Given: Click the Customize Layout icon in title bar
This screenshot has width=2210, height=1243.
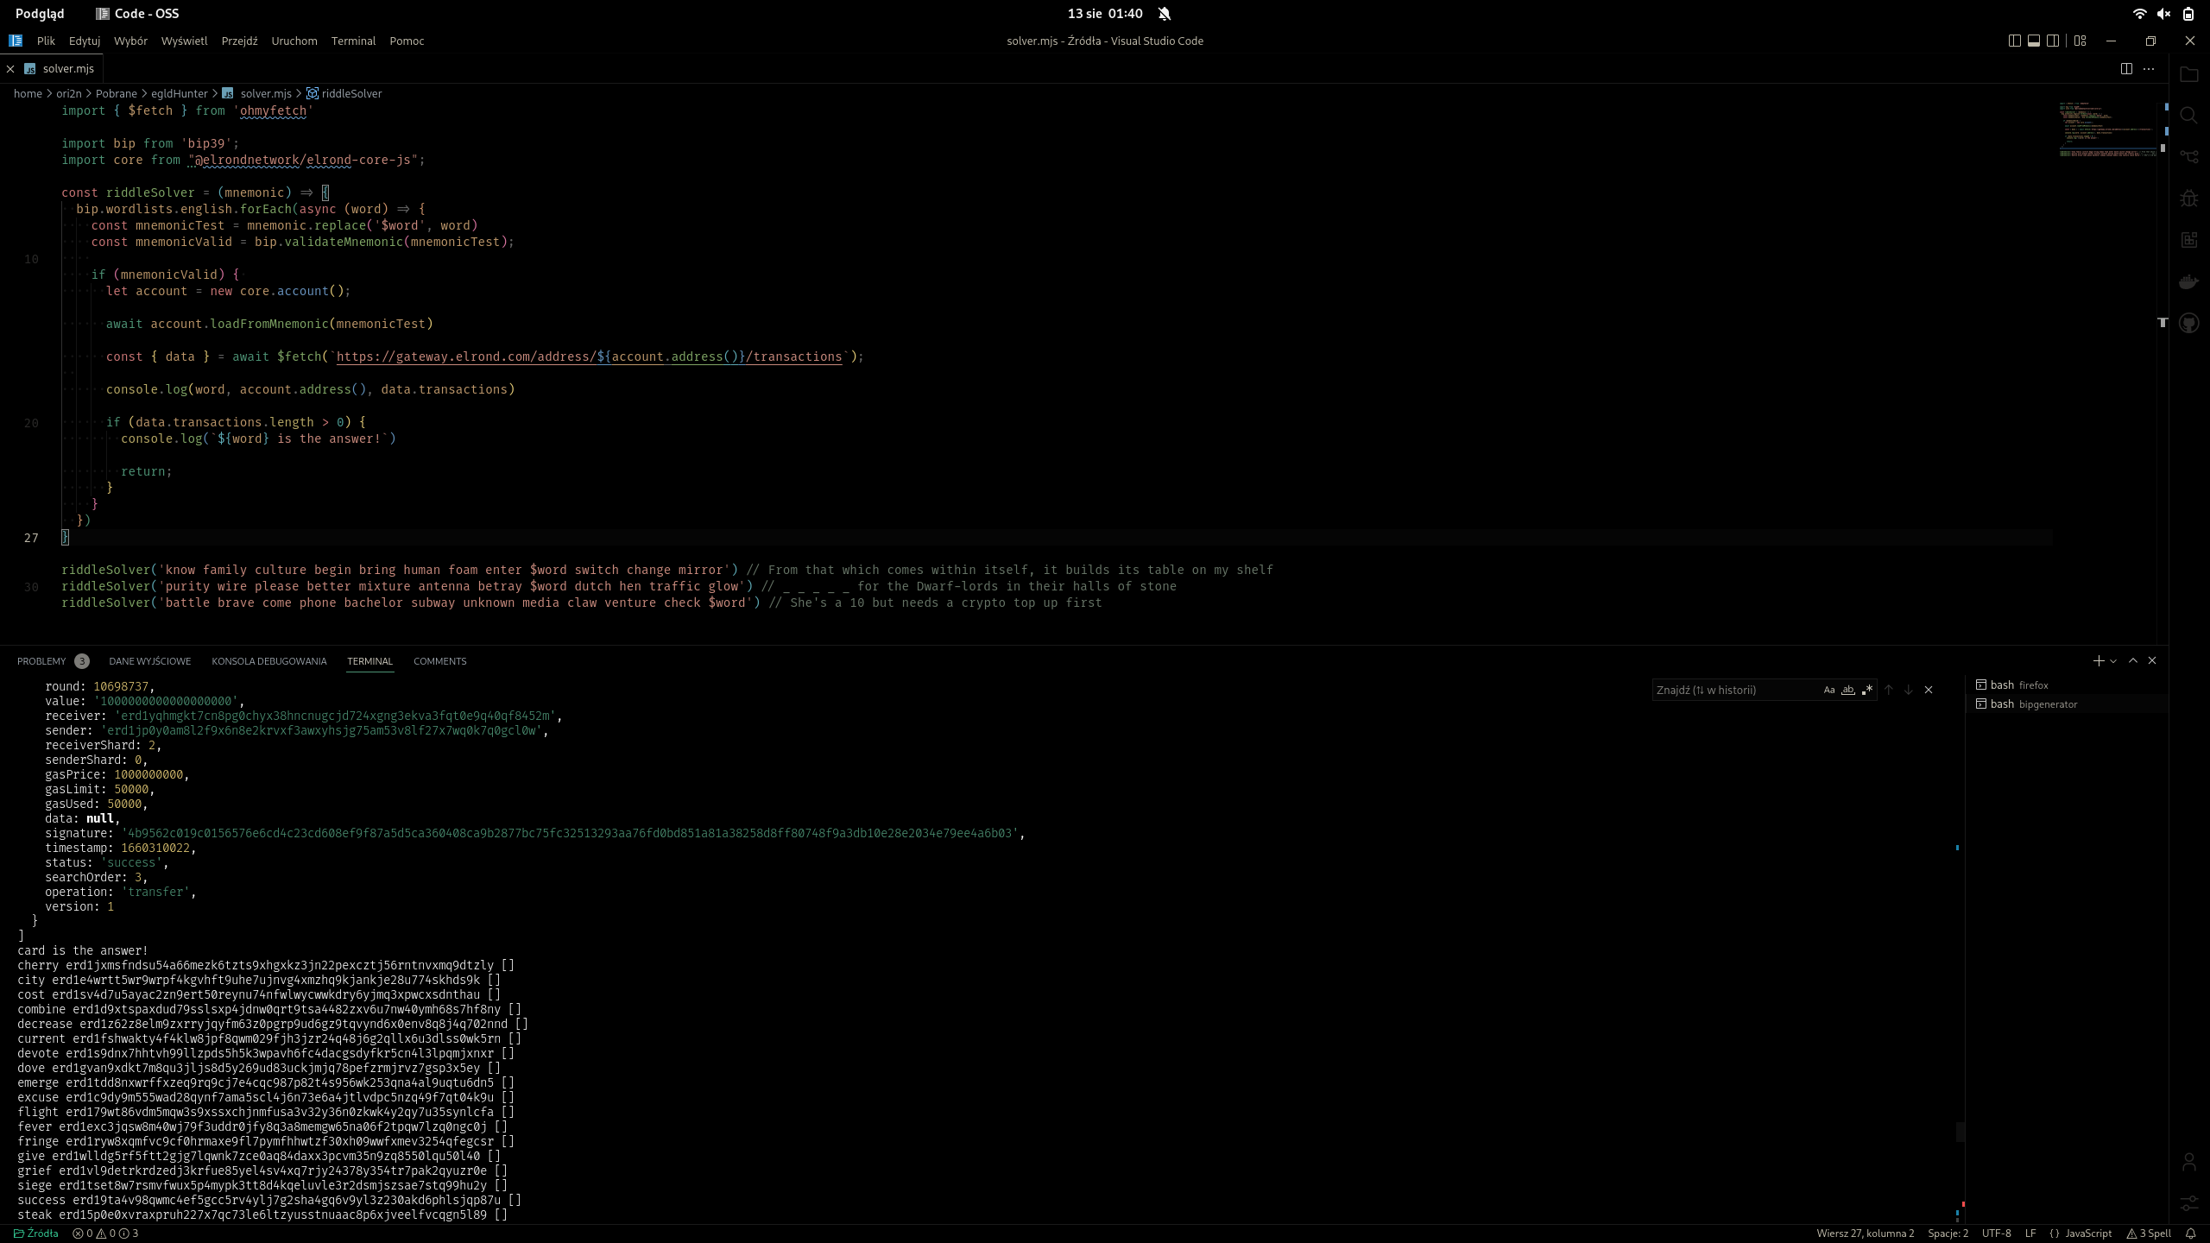Looking at the screenshot, I should tap(2080, 41).
